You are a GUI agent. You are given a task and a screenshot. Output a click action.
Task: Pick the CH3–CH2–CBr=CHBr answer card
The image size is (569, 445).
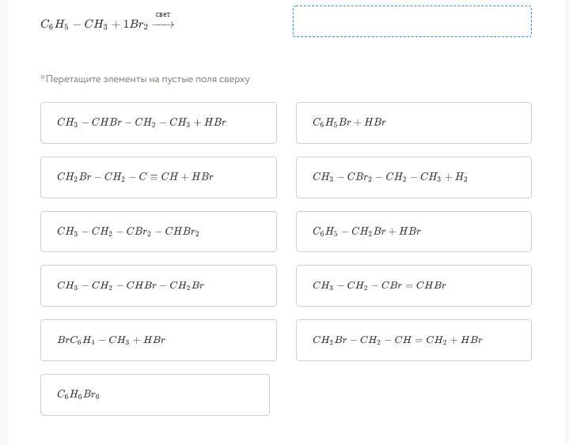pyautogui.click(x=413, y=285)
